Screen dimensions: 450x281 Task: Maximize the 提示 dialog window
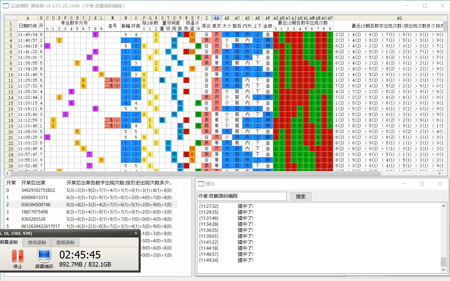[422, 184]
